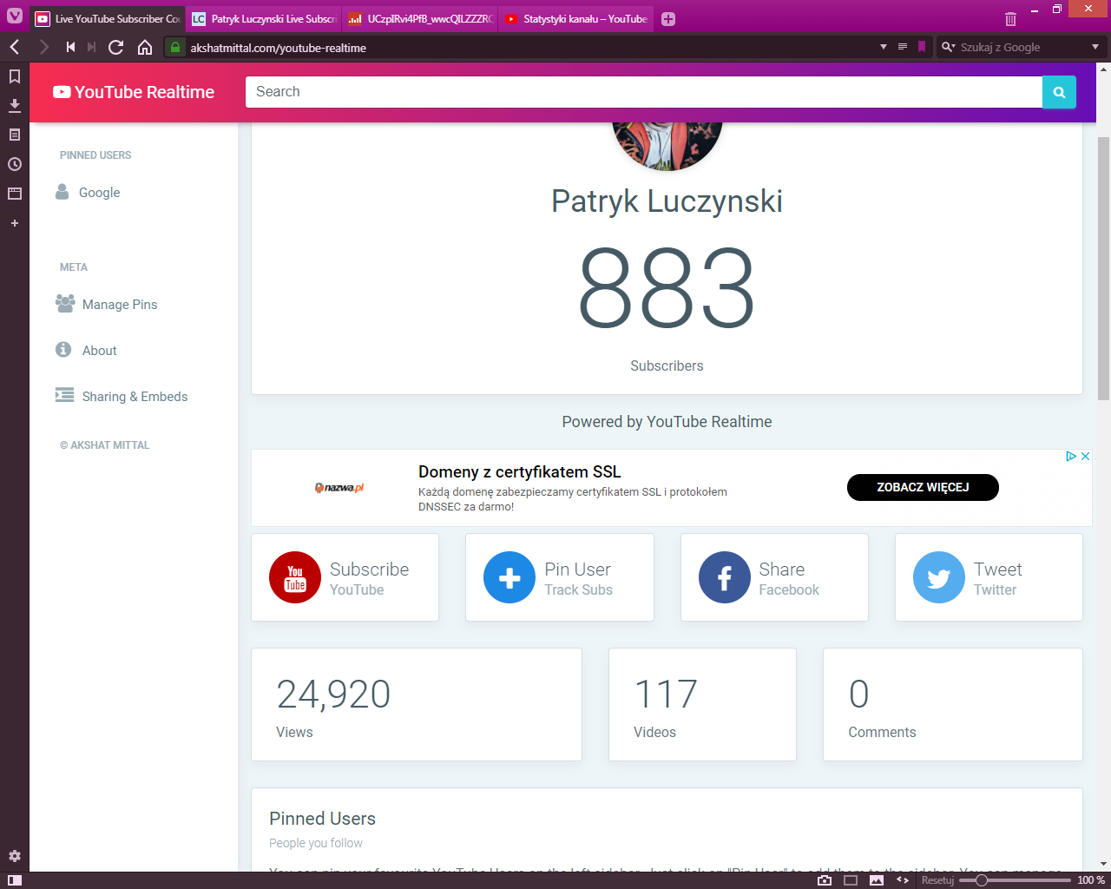Open the Downloads side panel
The image size is (1111, 889).
pyautogui.click(x=15, y=106)
